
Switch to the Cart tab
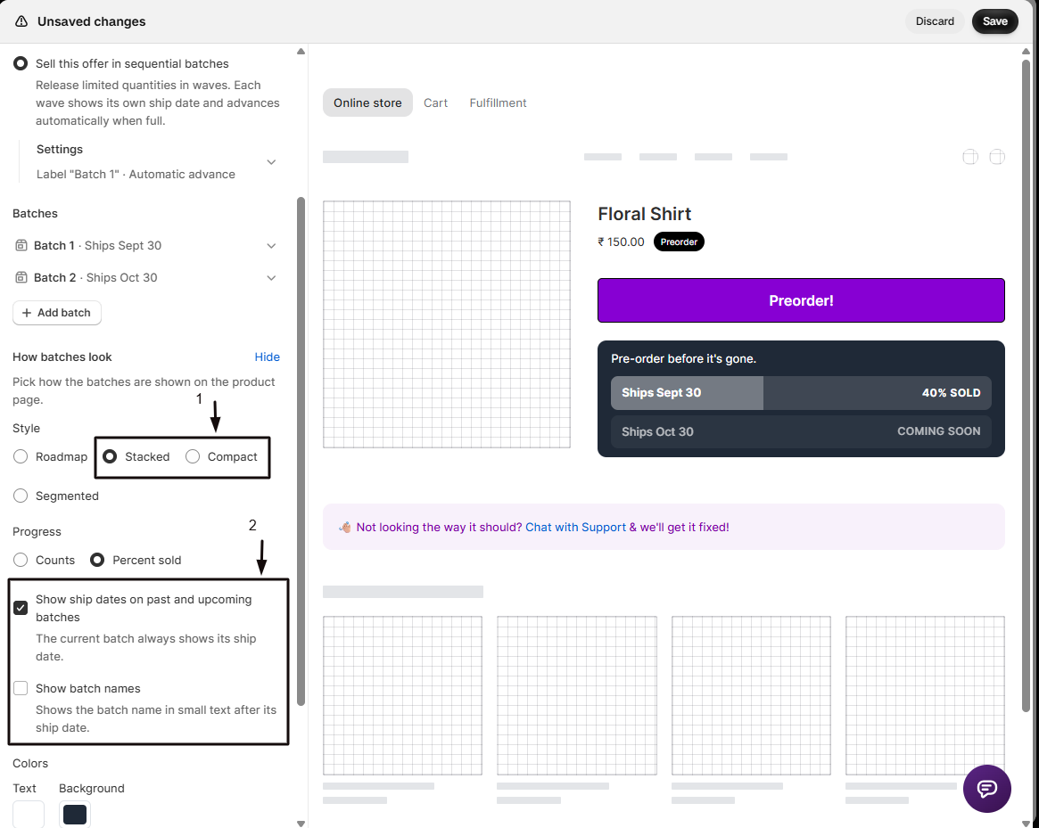coord(435,102)
